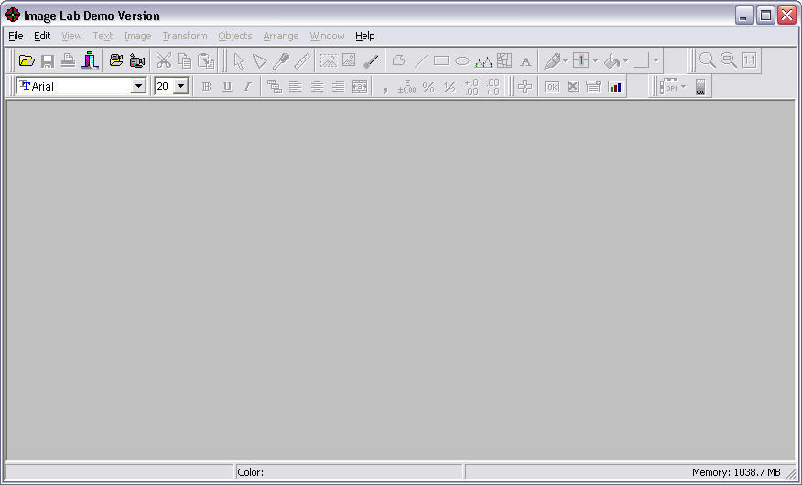Select the rectangle drawing tool
The image size is (802, 485).
pos(441,60)
